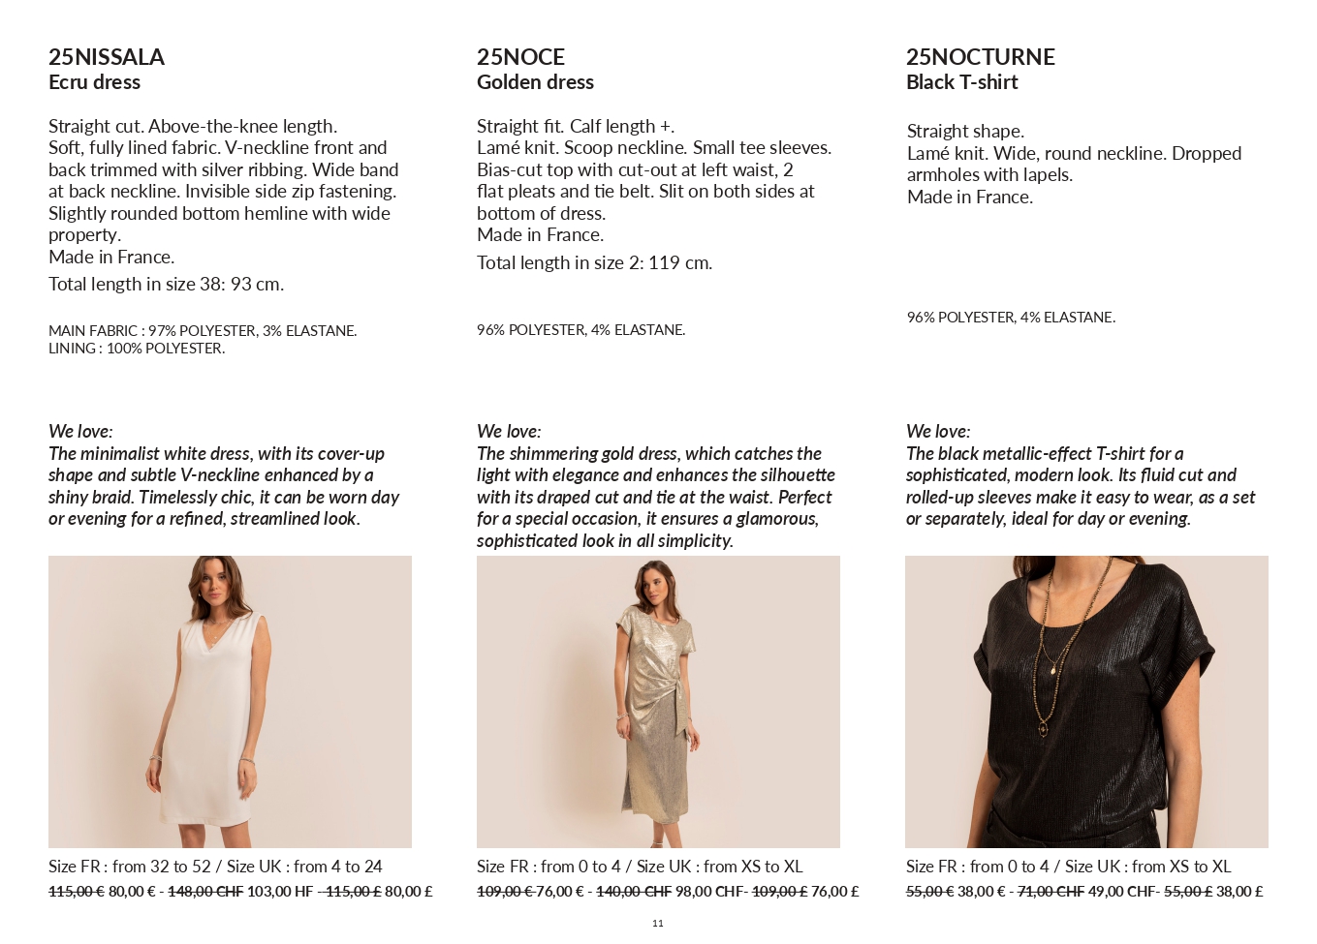
Task: Click the 25NOCE product title
Action: click(520, 57)
